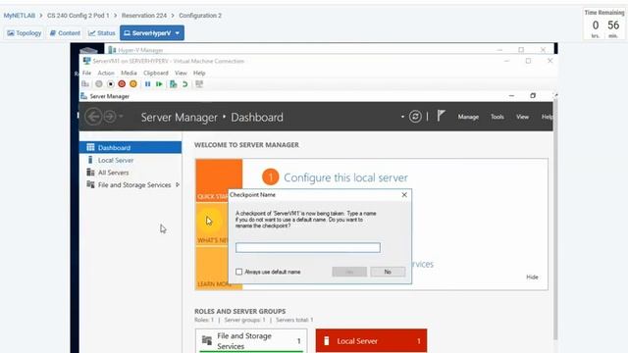The width and height of the screenshot is (628, 353).
Task: Click the Ctrl+Alt+Delete toolbar icon
Action: [85, 84]
